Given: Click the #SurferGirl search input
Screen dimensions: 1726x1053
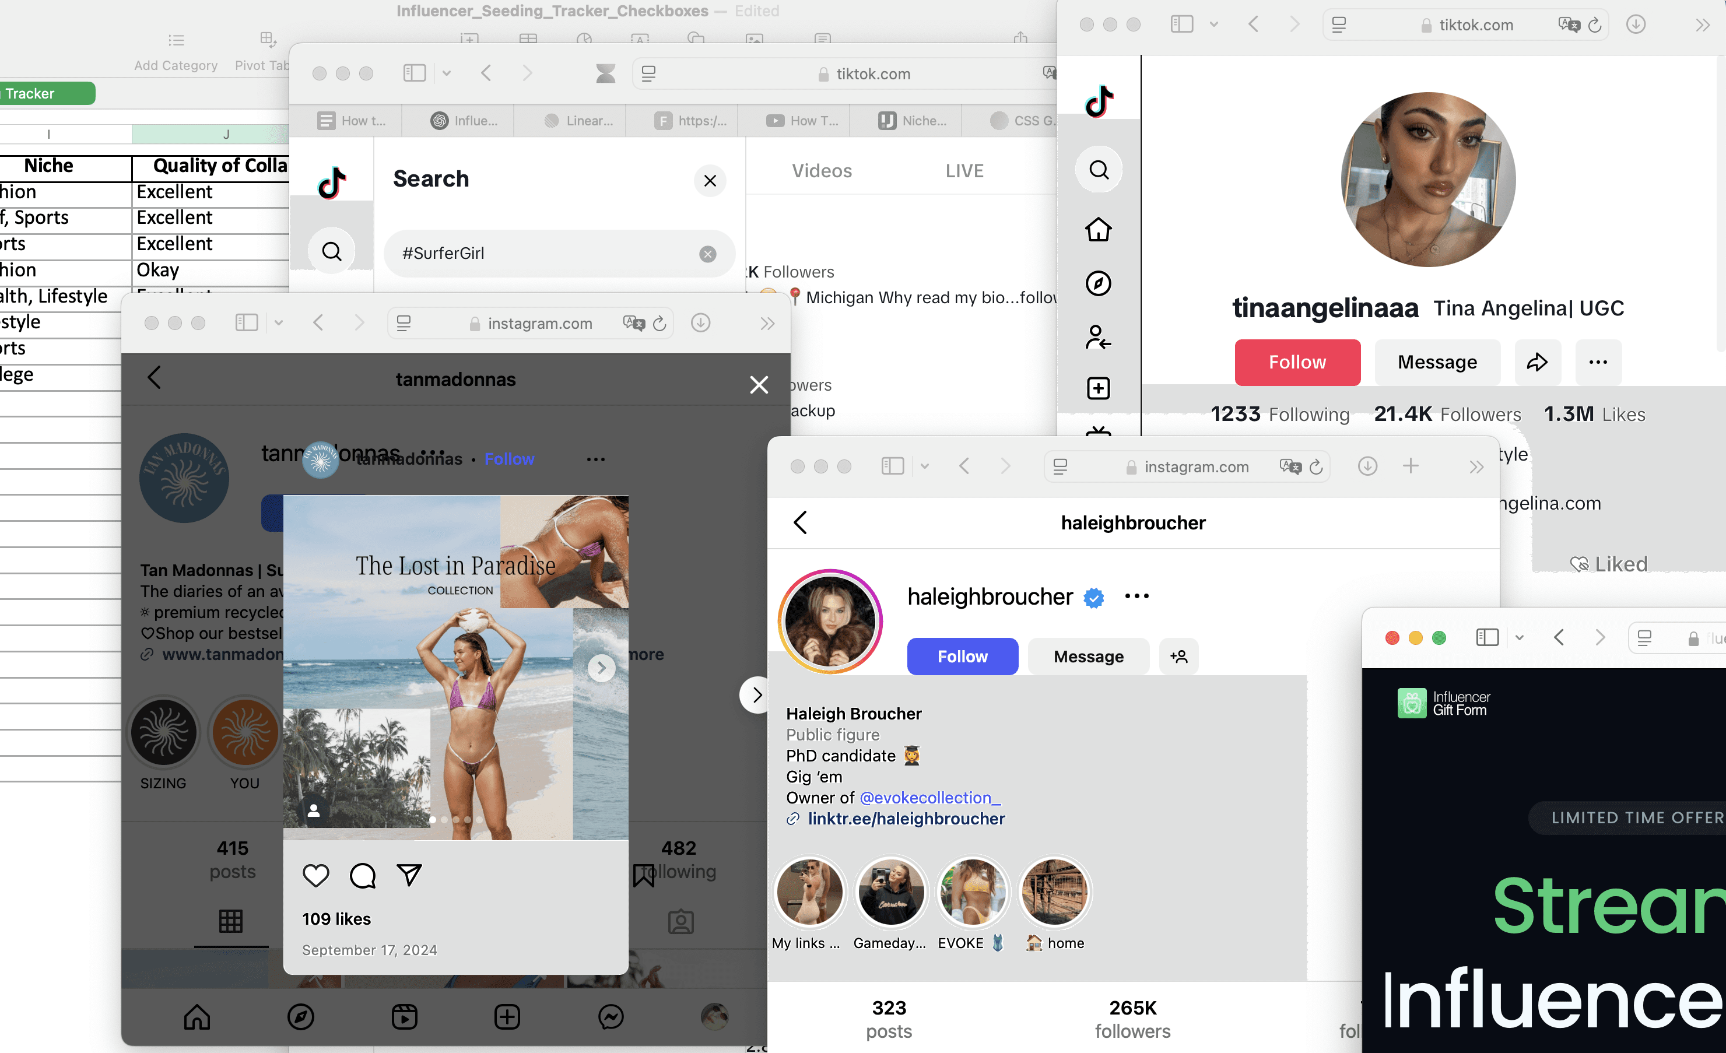Looking at the screenshot, I should [x=559, y=254].
